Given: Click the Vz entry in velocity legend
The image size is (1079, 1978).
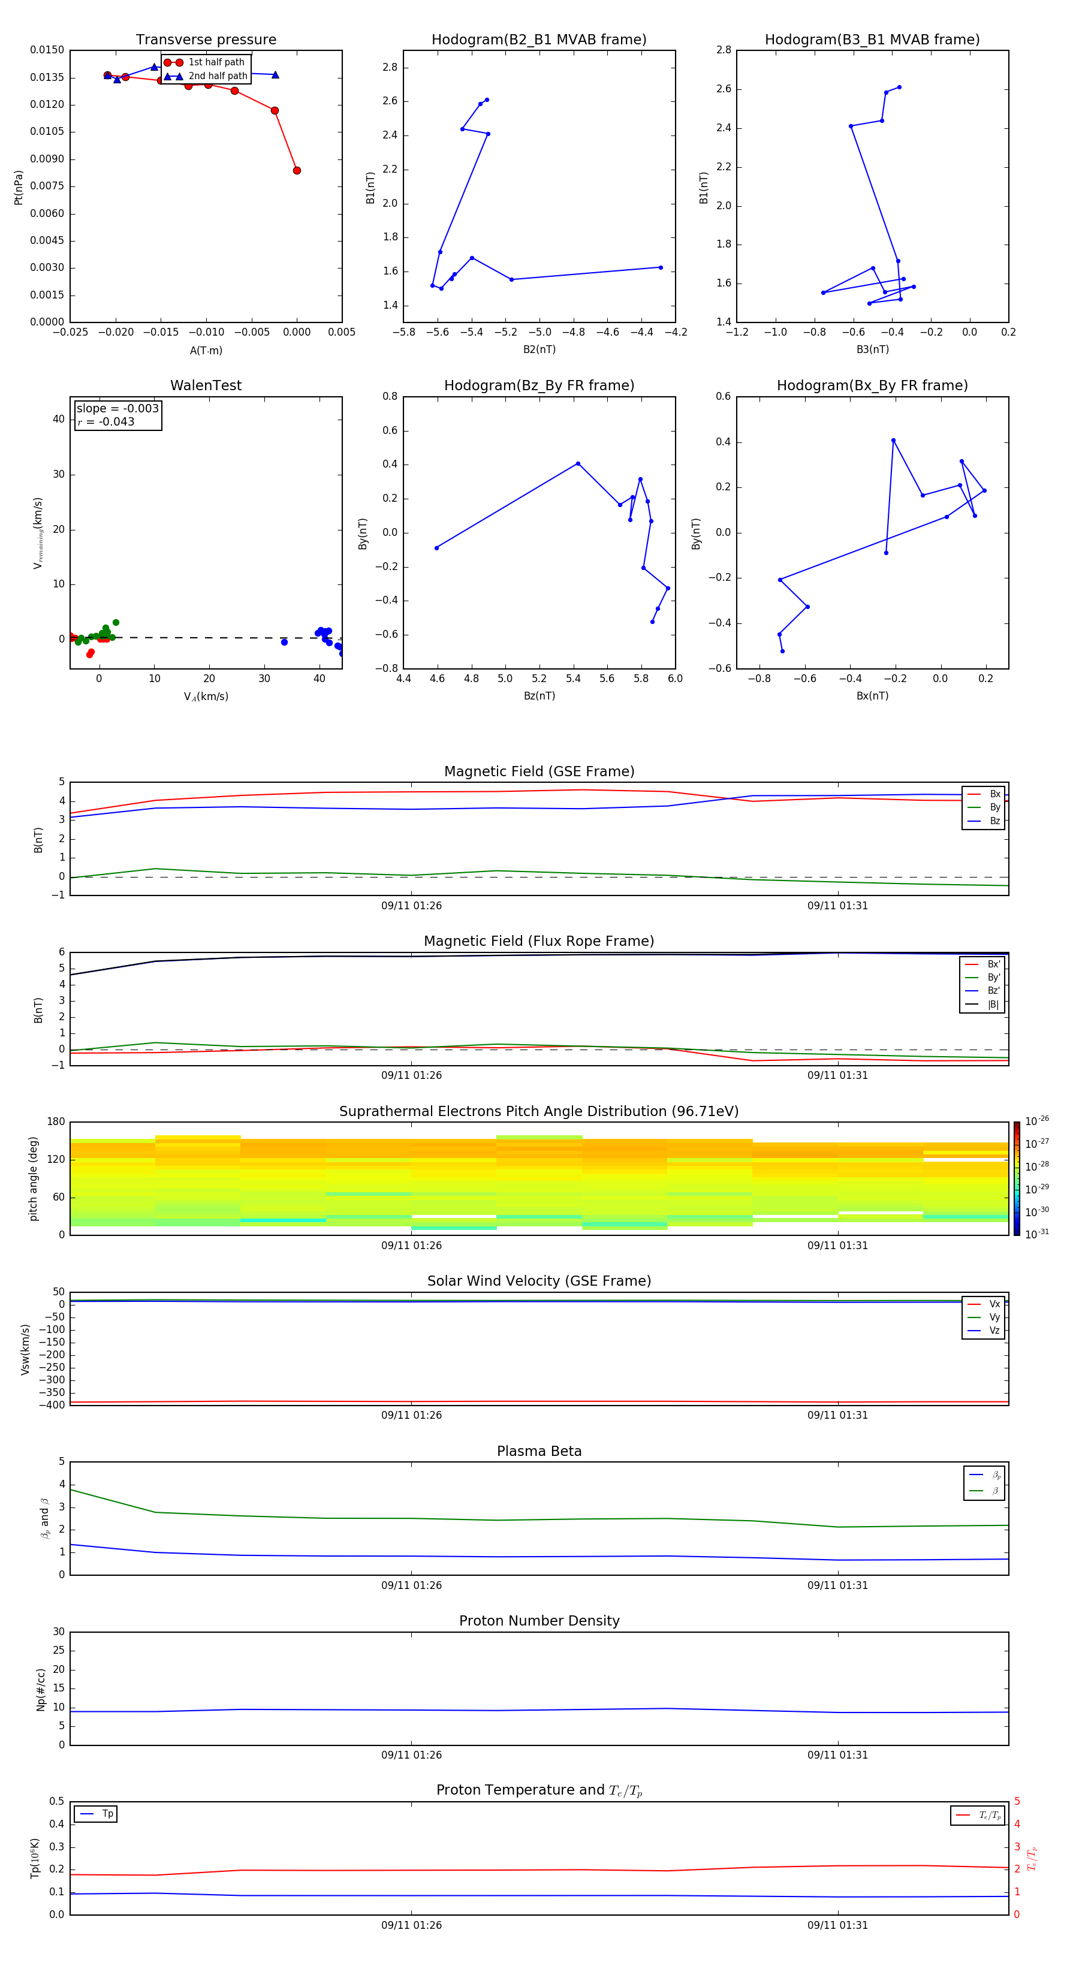Looking at the screenshot, I should coord(984,1330).
